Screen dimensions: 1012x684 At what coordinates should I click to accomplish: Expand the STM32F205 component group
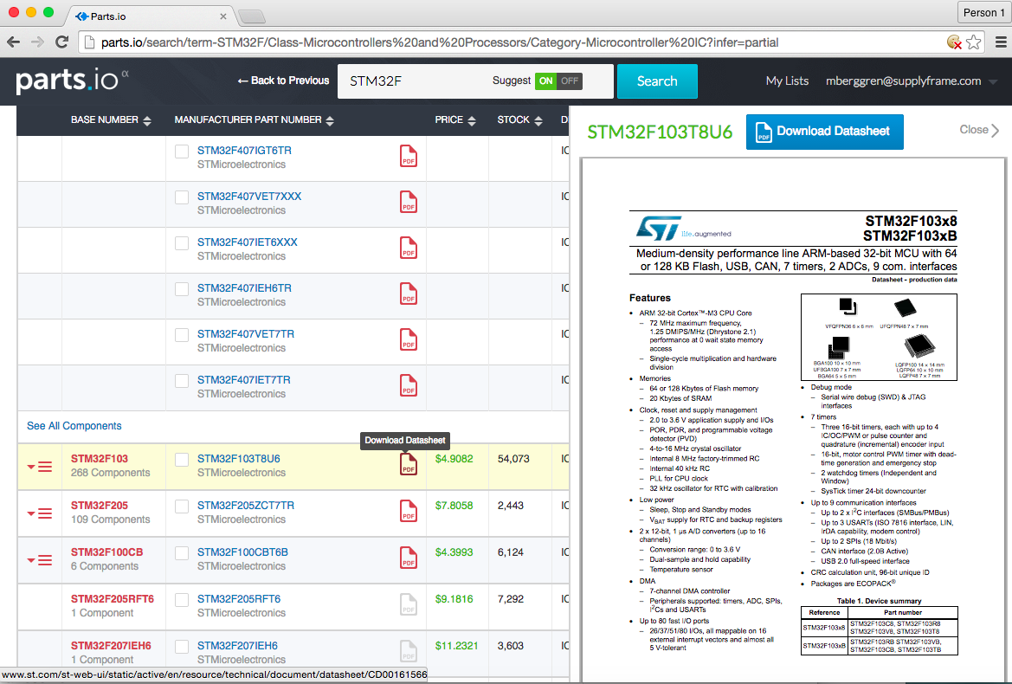[39, 513]
